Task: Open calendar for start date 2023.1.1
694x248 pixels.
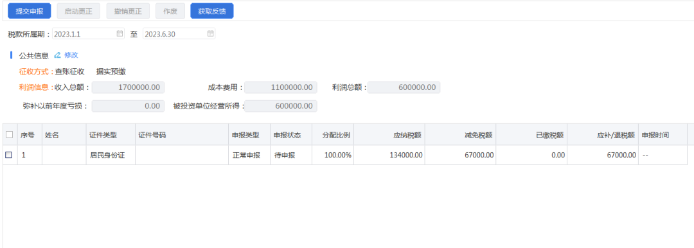Action: click(x=120, y=33)
